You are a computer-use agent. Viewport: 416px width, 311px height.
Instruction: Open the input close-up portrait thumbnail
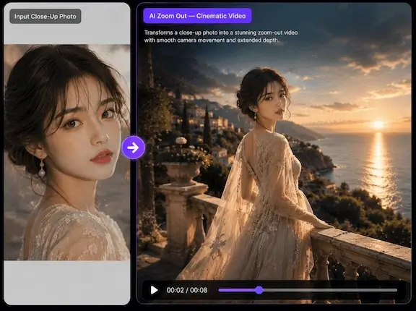(67, 152)
